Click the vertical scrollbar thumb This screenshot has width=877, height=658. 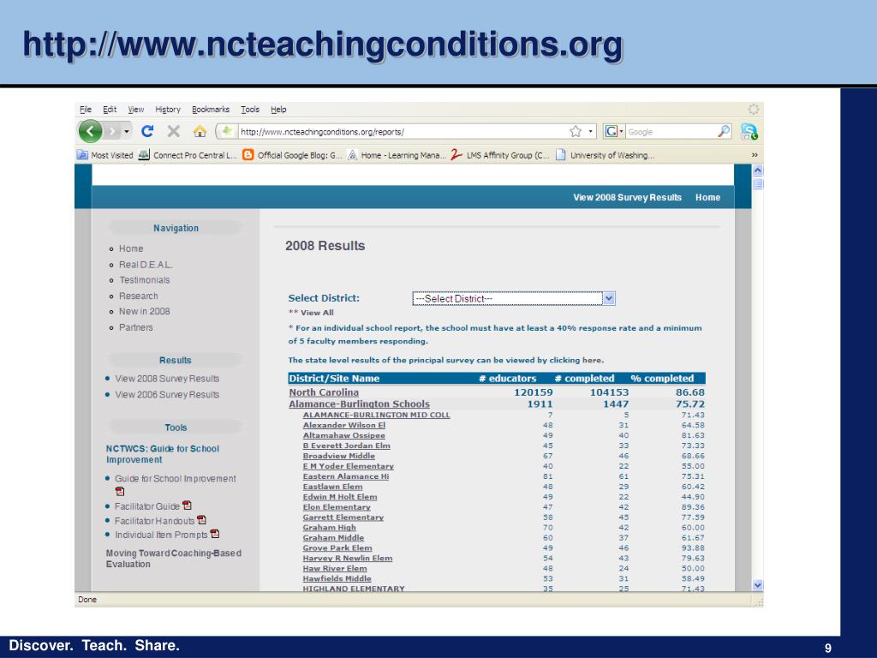(x=758, y=183)
